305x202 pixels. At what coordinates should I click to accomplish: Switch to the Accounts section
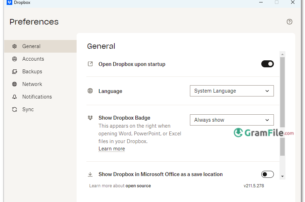click(40, 59)
